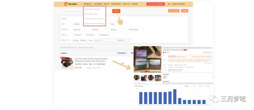Enable the Raving label checkbox
This screenshot has height=110, width=254.
point(73,35)
